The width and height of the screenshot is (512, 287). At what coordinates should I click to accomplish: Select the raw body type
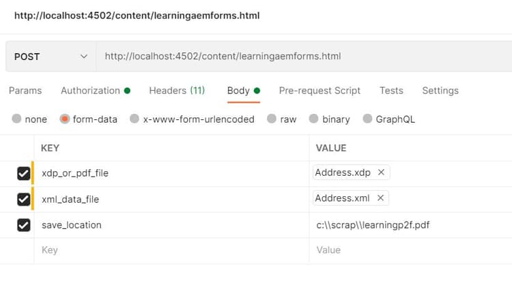tap(272, 119)
